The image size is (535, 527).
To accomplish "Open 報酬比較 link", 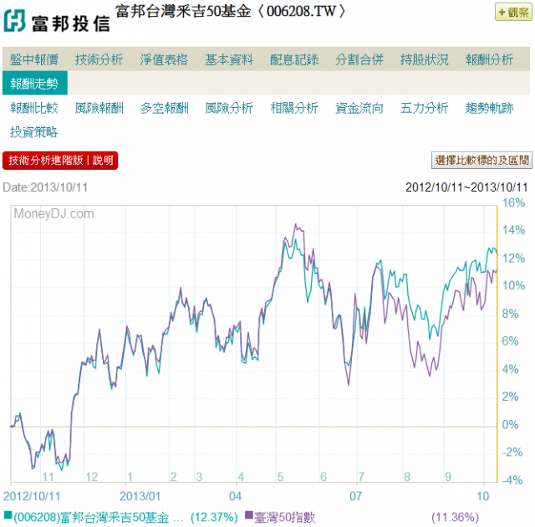I will [34, 108].
